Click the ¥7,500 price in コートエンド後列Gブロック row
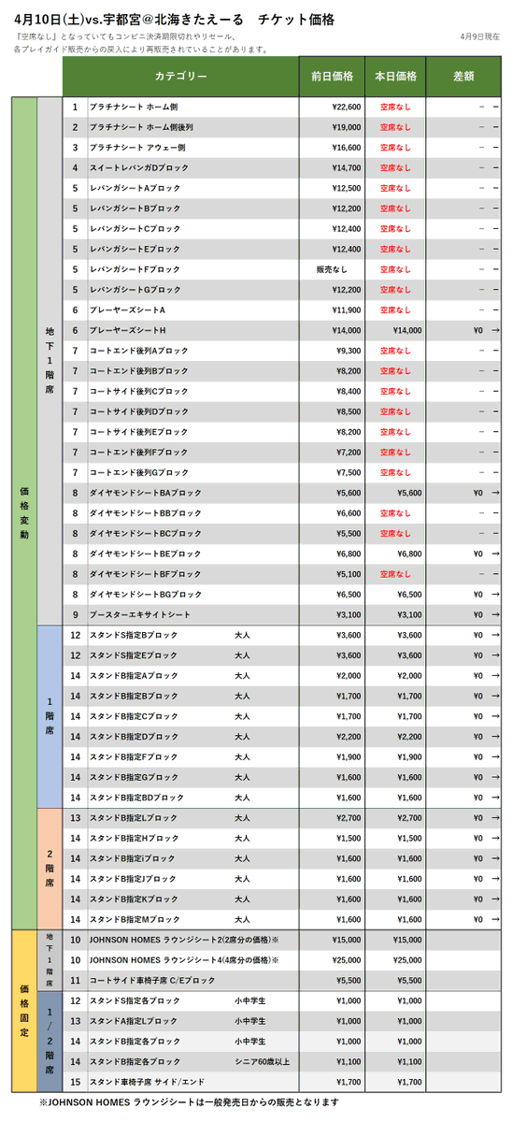Viewport: 513px width, 1122px height. point(349,472)
